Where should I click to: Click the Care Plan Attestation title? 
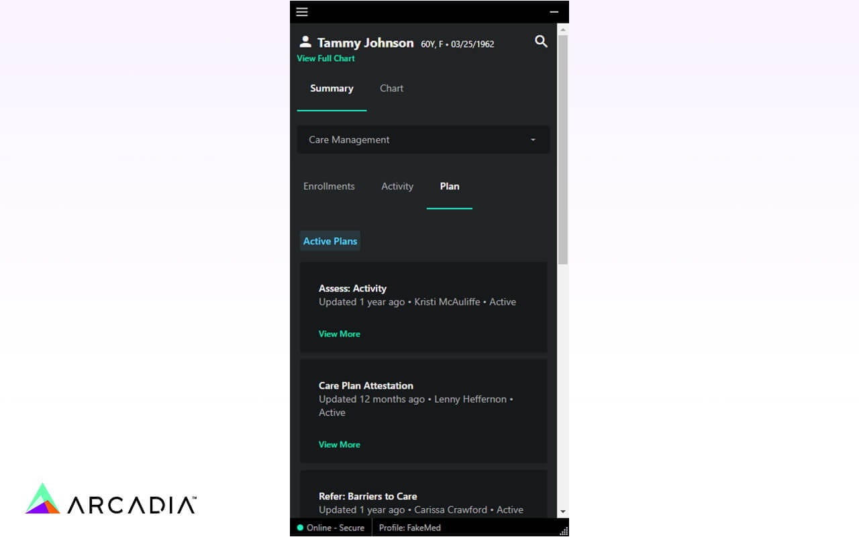[x=366, y=386]
